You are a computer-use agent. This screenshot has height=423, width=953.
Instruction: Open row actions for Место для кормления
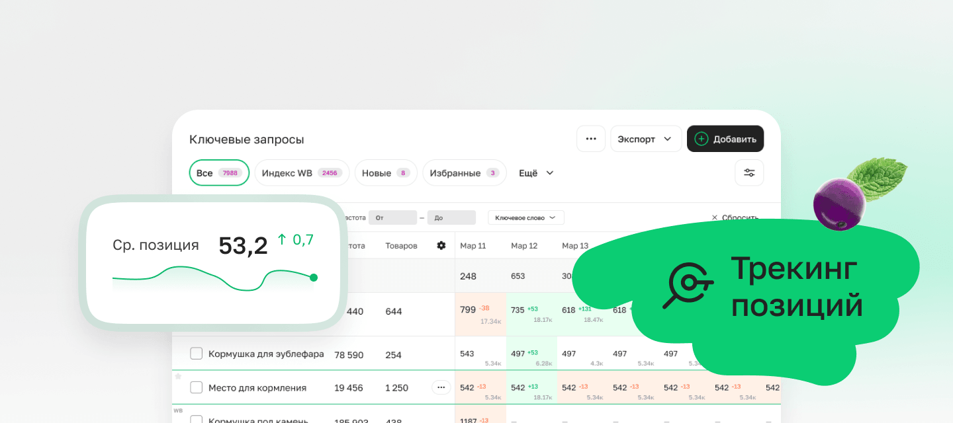tap(441, 388)
